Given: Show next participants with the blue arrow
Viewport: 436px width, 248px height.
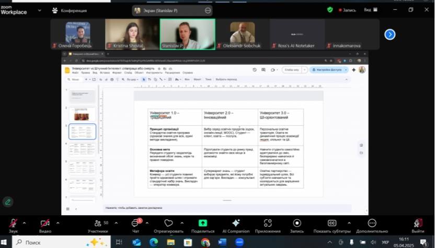Looking at the screenshot, I should click(x=390, y=34).
